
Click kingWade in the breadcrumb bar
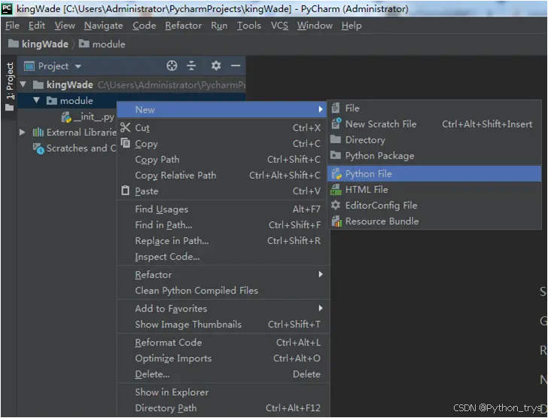(45, 44)
